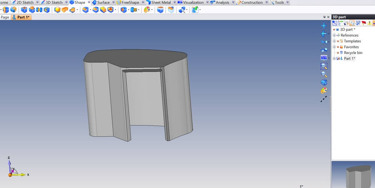Click the part preview thumbnail

[353, 174]
